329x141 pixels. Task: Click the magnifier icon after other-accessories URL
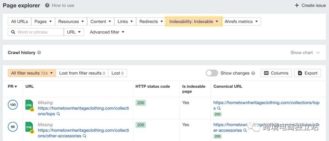(84, 136)
